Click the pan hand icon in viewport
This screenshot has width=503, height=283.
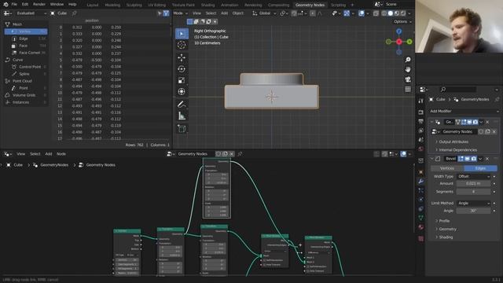[408, 70]
